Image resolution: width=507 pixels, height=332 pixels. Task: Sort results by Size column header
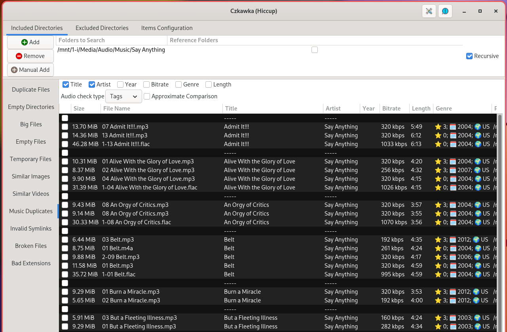coord(86,109)
